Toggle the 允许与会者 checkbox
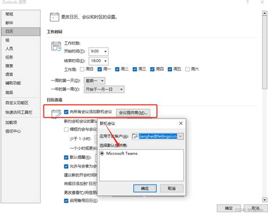 tap(66, 166)
